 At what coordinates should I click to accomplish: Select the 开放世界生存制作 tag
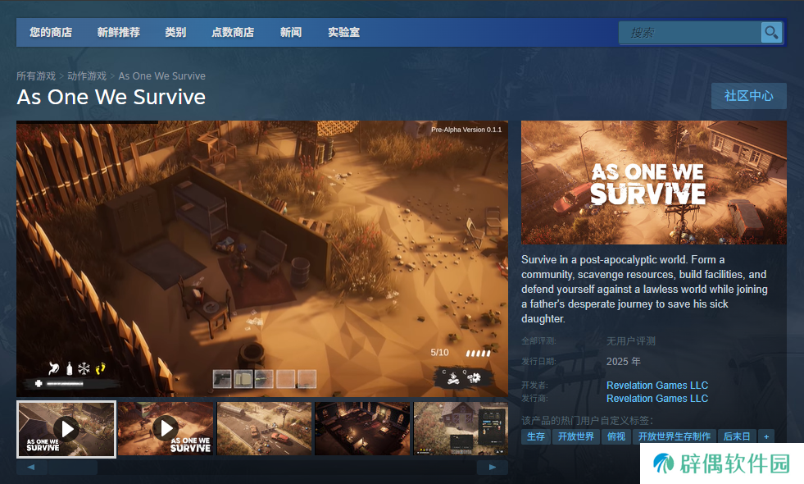[x=675, y=436]
